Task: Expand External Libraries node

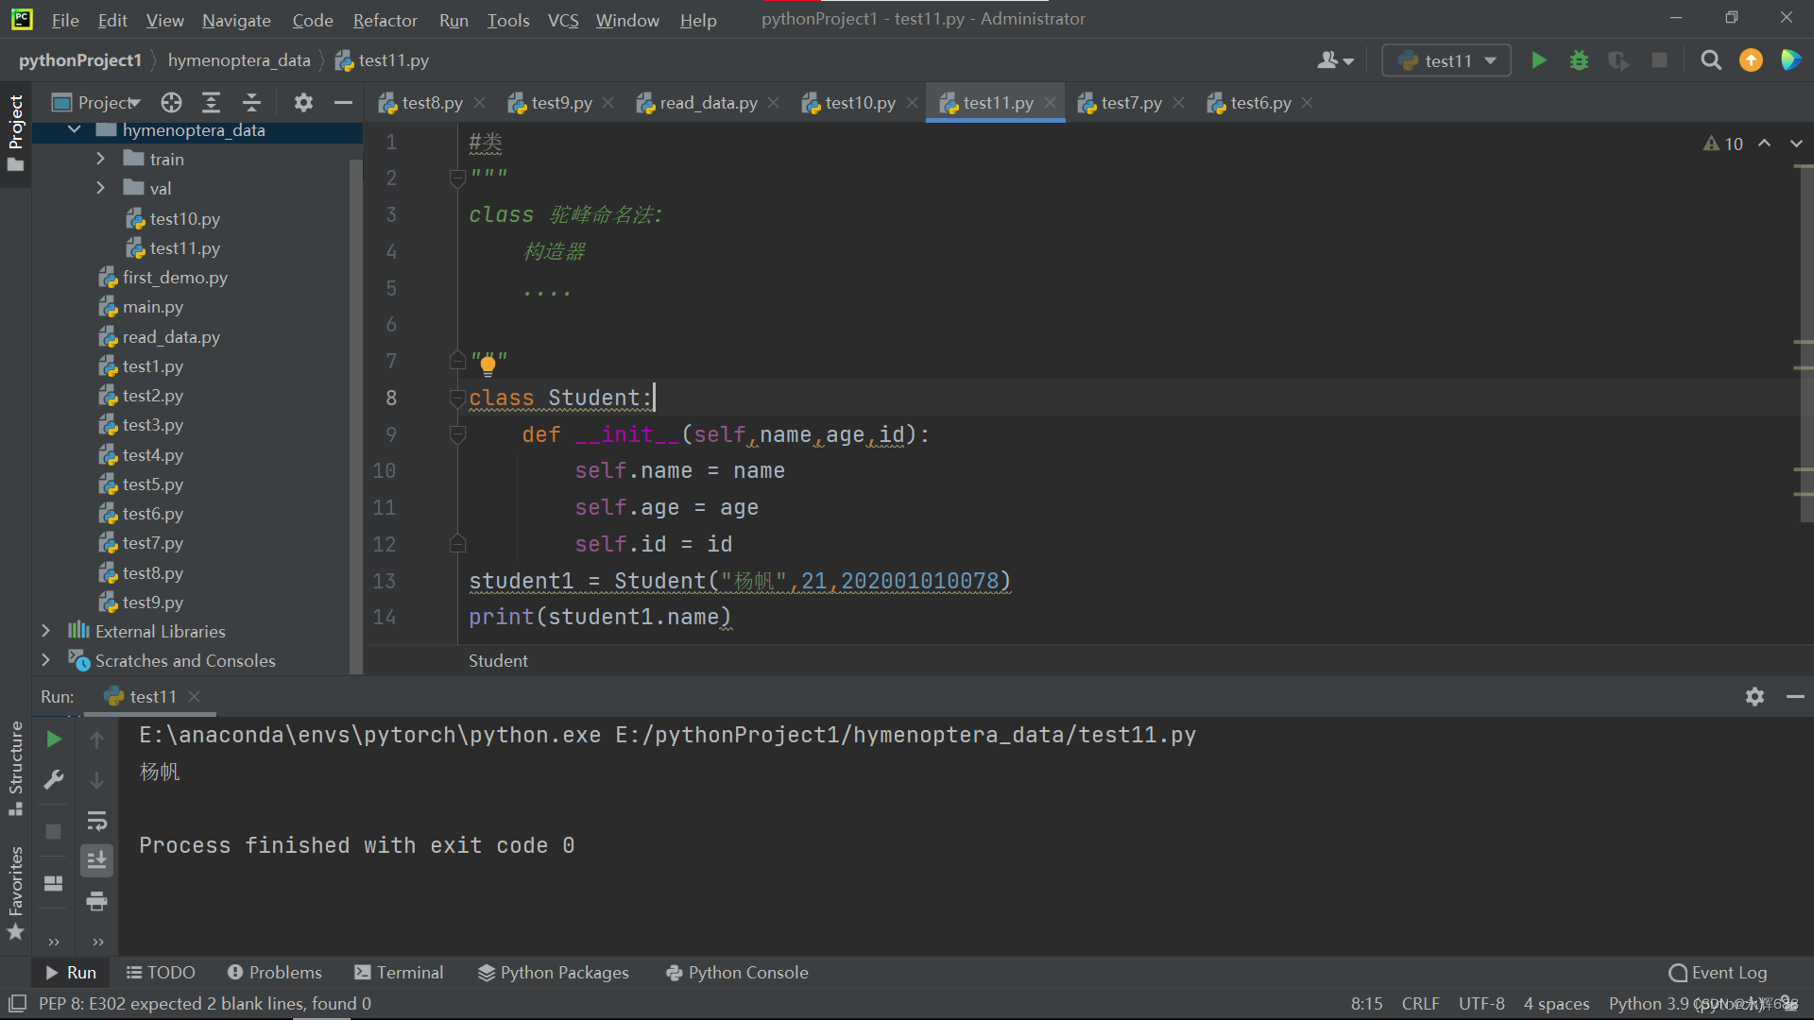Action: (x=45, y=631)
